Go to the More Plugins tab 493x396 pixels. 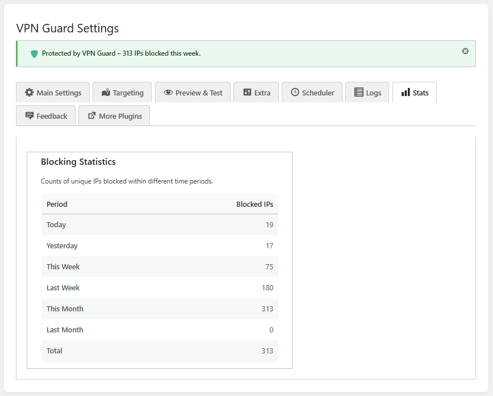(x=114, y=116)
